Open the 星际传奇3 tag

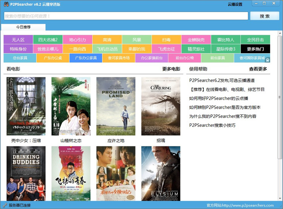pyautogui.click(x=226, y=49)
